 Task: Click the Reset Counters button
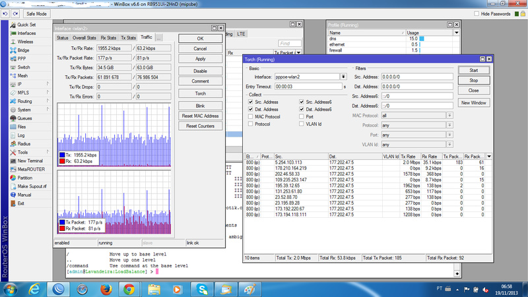coord(200,126)
